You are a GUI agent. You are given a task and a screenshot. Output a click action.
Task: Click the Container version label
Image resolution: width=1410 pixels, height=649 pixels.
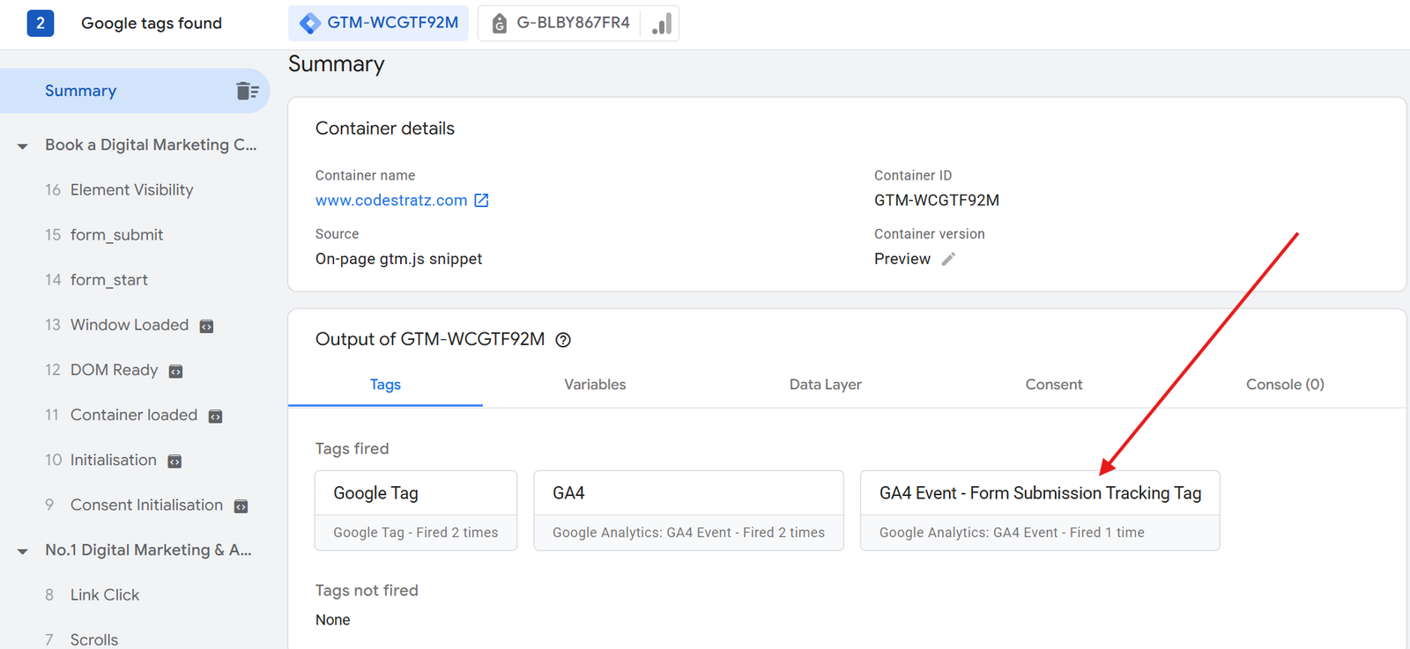pos(930,233)
